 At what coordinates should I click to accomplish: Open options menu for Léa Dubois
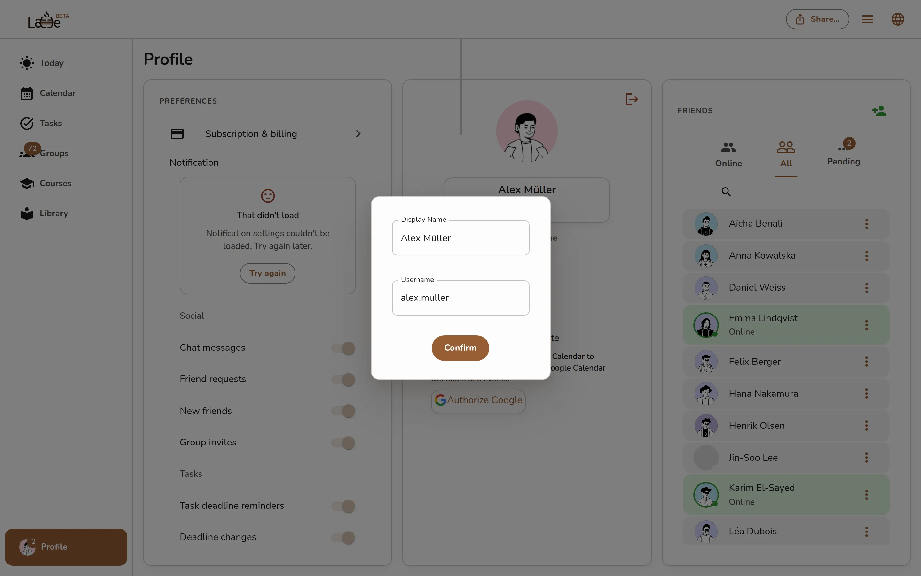click(x=867, y=532)
